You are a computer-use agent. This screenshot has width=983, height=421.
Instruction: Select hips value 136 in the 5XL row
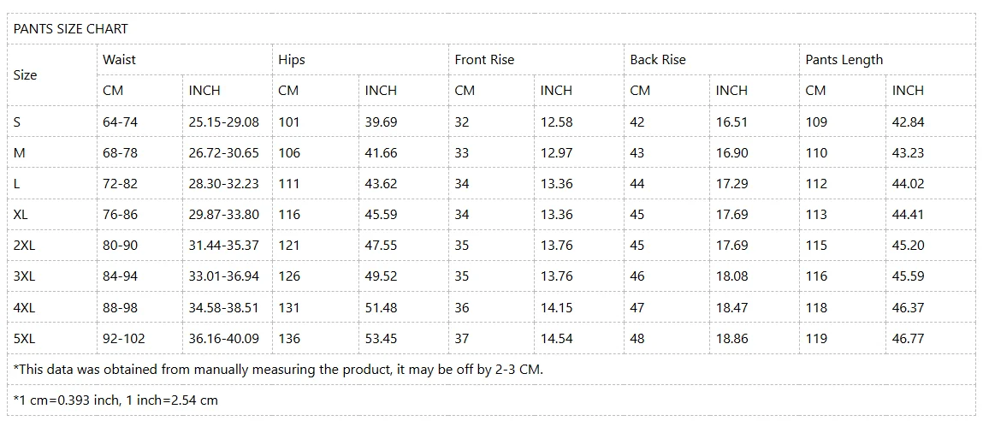pyautogui.click(x=289, y=338)
